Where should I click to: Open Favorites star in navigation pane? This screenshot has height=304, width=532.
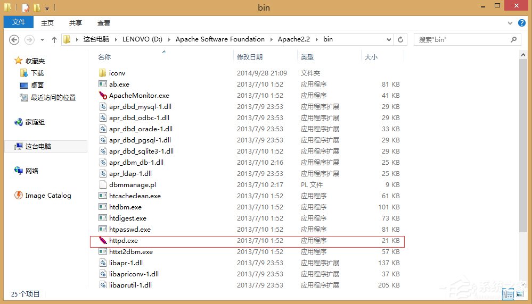[18, 61]
